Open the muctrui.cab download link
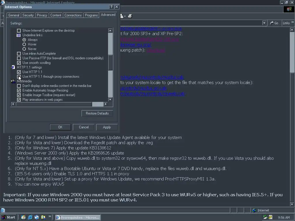 152,77
